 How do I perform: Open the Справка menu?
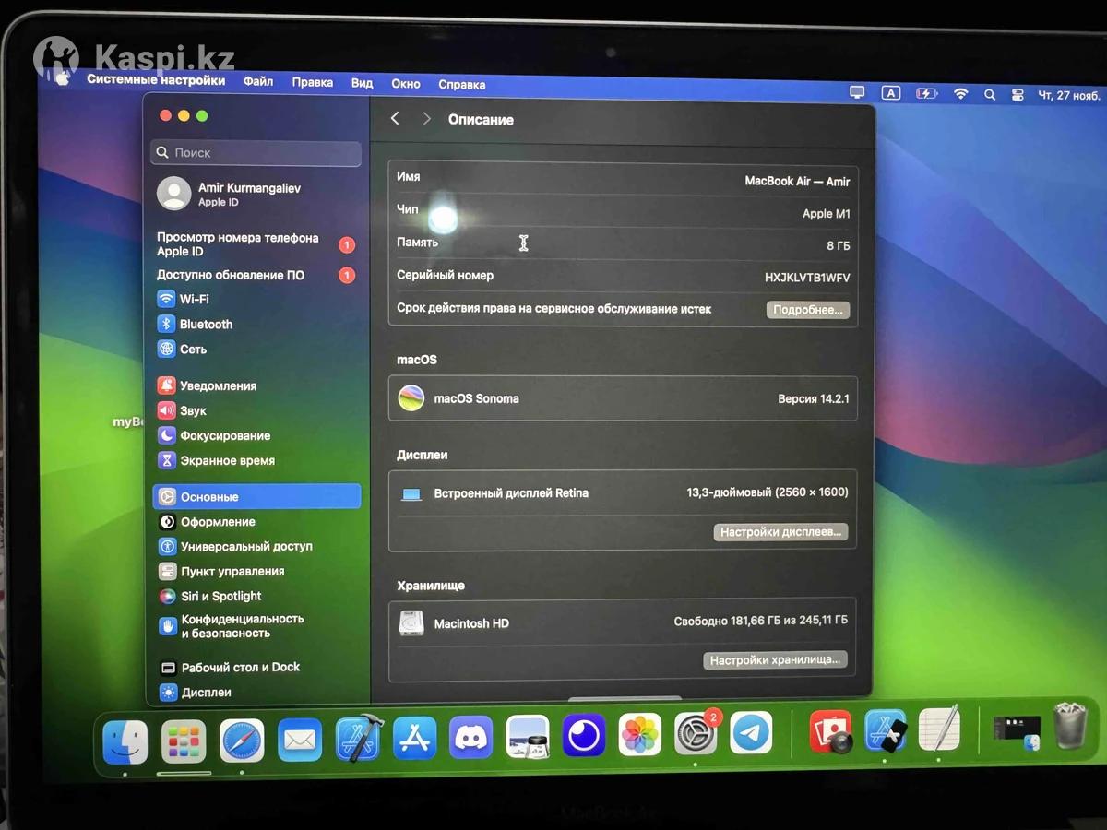461,84
